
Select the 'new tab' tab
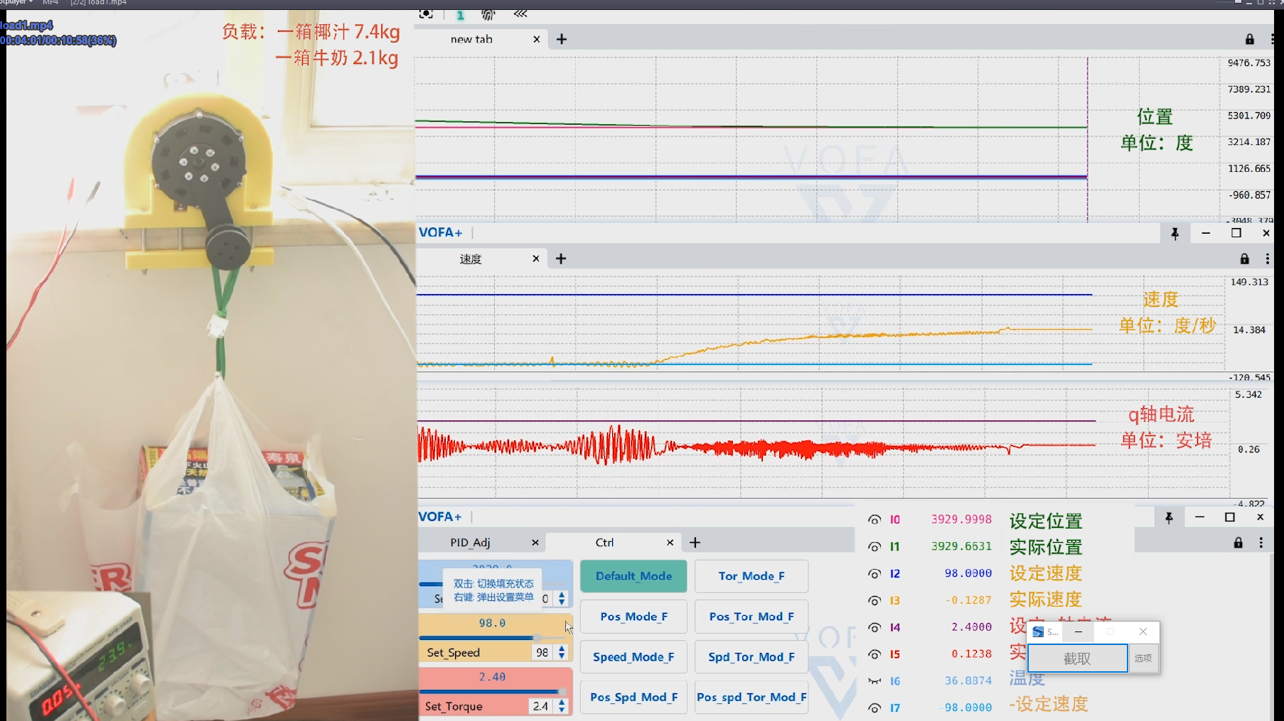coord(471,39)
